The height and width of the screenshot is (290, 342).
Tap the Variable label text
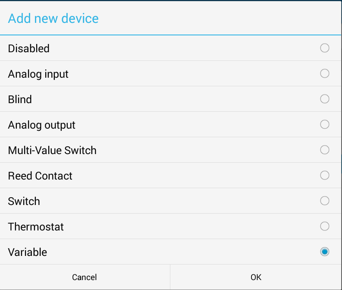tap(28, 252)
